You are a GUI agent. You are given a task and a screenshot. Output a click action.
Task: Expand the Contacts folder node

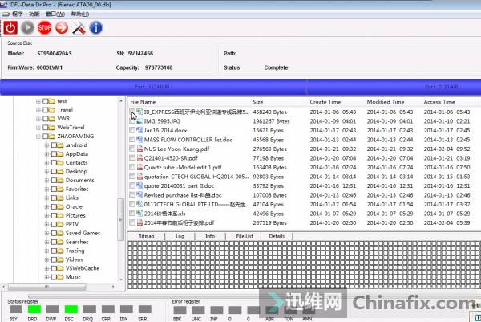pos(47,163)
